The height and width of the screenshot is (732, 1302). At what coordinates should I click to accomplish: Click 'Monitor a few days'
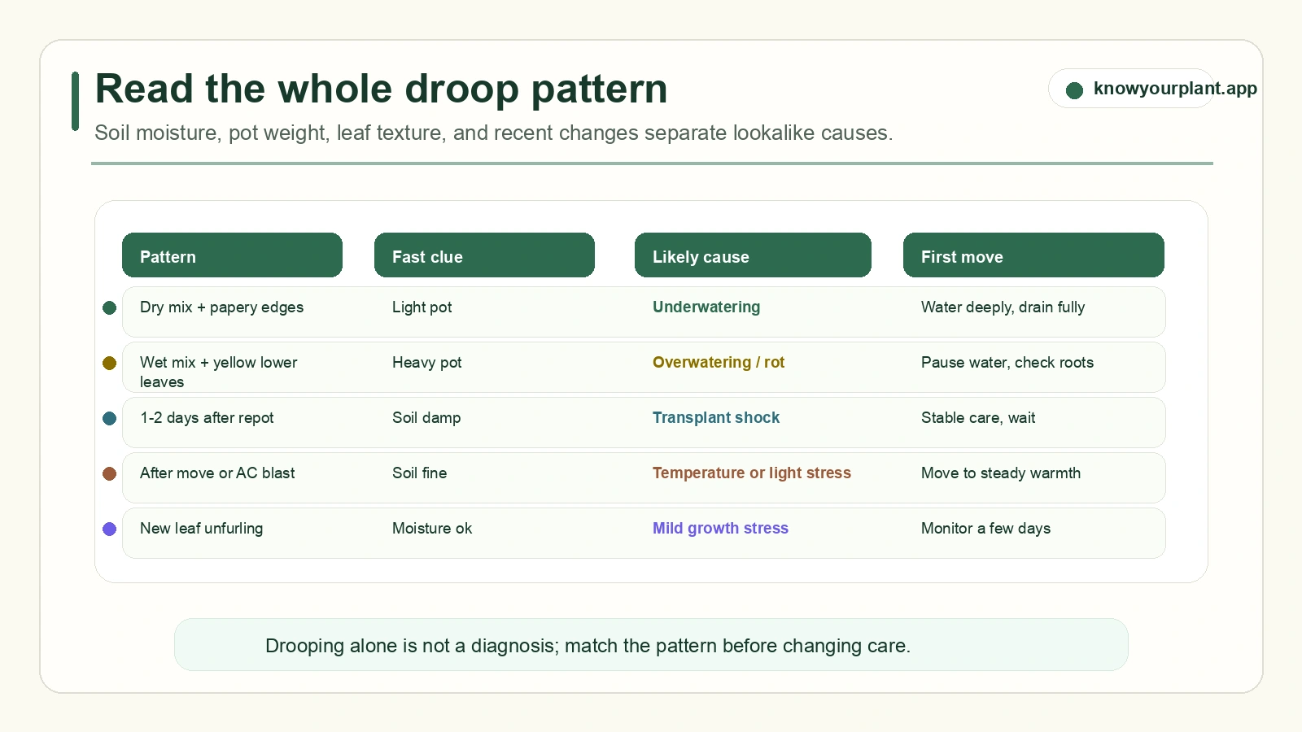point(985,529)
